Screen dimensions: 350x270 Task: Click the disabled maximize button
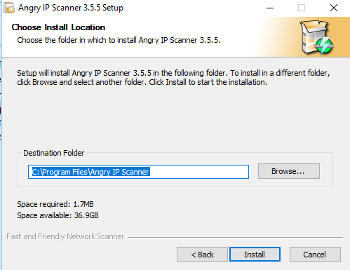302,8
